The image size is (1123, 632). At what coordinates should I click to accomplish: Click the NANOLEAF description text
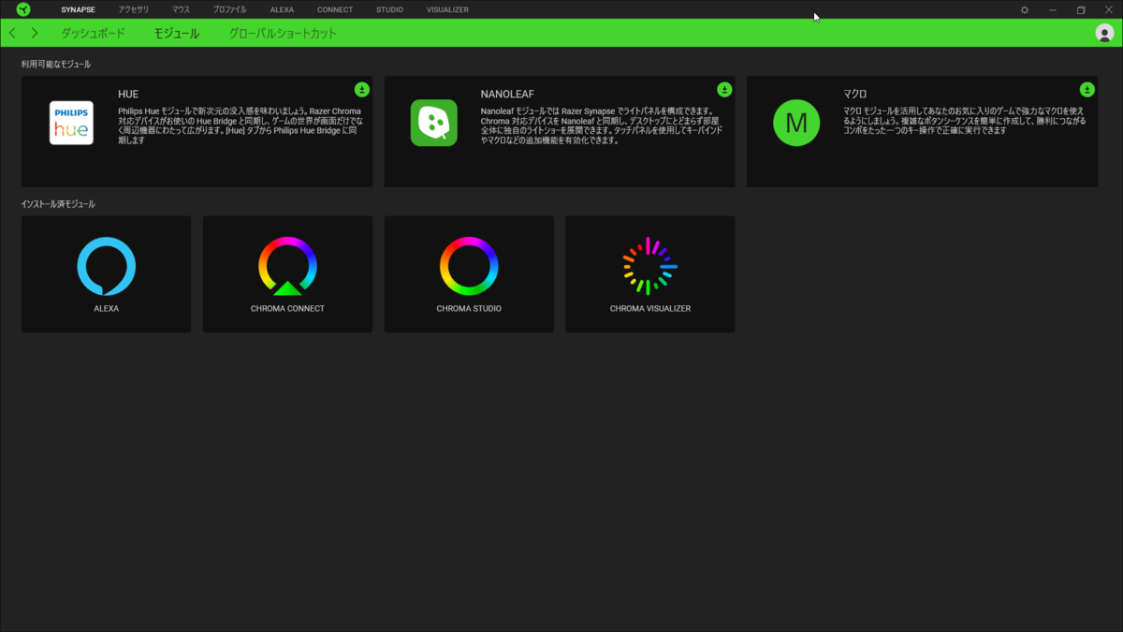pyautogui.click(x=602, y=126)
